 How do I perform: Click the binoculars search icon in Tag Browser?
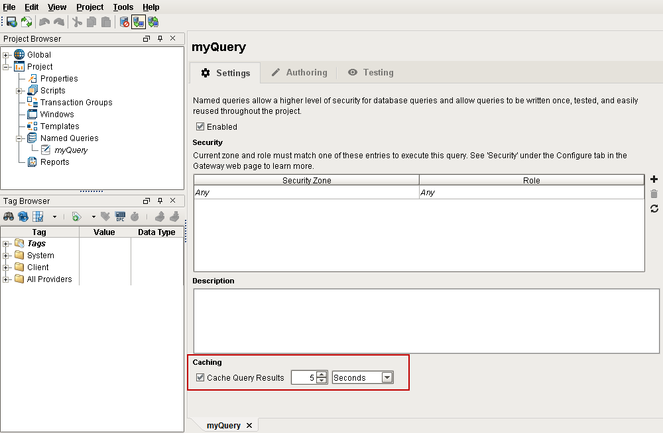point(9,216)
